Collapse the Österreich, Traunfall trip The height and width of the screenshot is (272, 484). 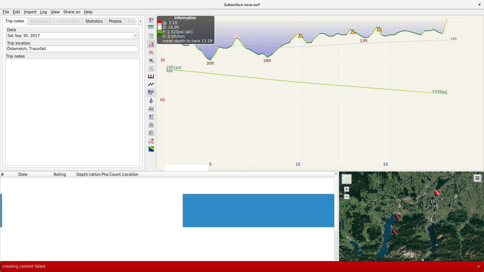tap(3, 197)
